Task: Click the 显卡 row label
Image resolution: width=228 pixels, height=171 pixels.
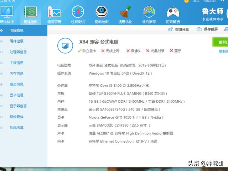Action: point(61,117)
